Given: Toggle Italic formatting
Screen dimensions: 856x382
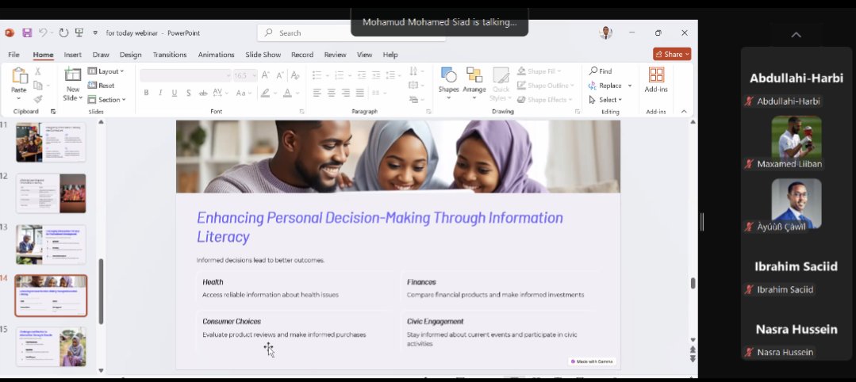Looking at the screenshot, I should pos(160,94).
